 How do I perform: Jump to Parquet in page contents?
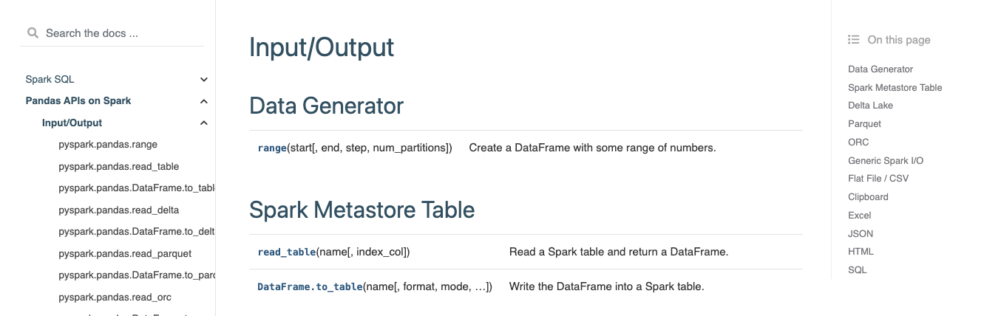pyautogui.click(x=864, y=124)
